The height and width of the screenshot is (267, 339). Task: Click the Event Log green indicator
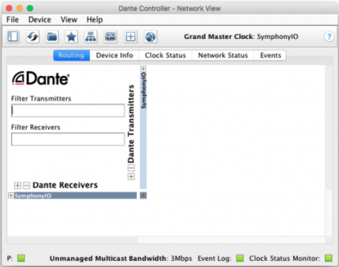tap(240, 258)
